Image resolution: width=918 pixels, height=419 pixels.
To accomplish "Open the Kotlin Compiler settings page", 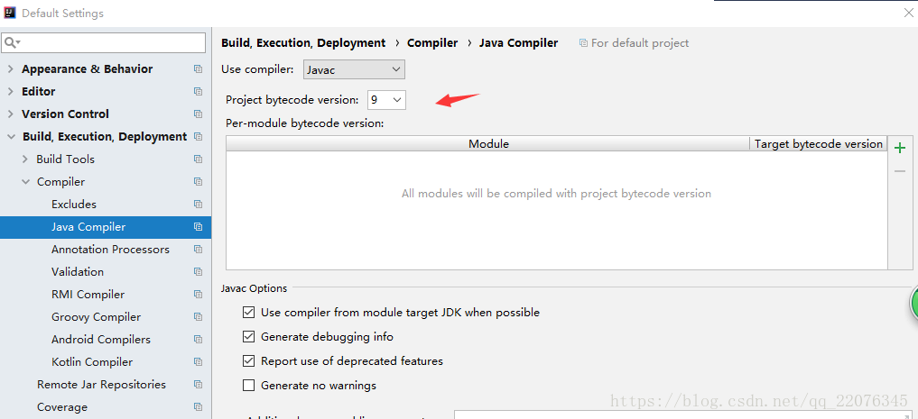I will [x=92, y=362].
